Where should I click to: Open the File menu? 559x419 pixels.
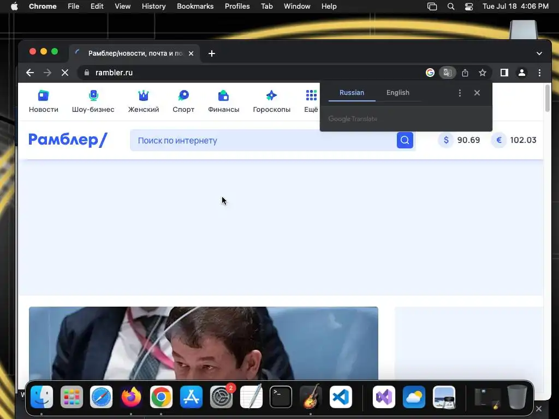point(74,7)
